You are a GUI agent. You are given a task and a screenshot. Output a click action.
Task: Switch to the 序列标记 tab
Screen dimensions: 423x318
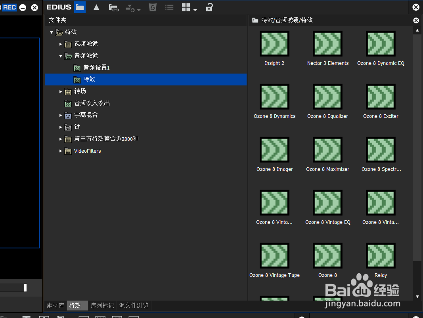[102, 306]
